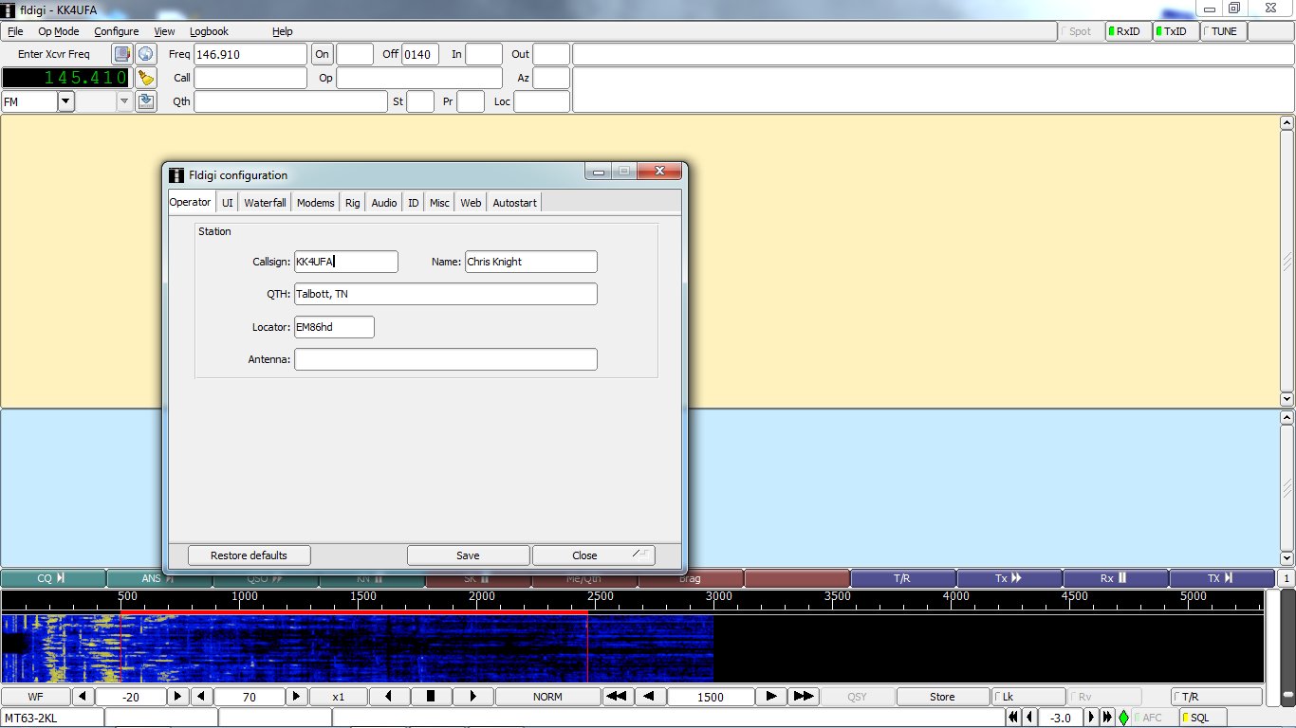
Task: Step cursor frequency down from 1500
Action: [649, 697]
